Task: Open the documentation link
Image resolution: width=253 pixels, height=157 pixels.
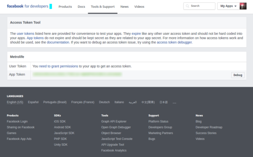Action: click(x=58, y=42)
